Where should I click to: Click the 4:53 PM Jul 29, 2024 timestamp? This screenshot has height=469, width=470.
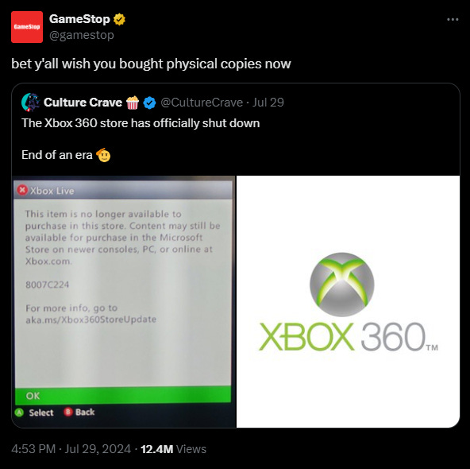point(71,449)
